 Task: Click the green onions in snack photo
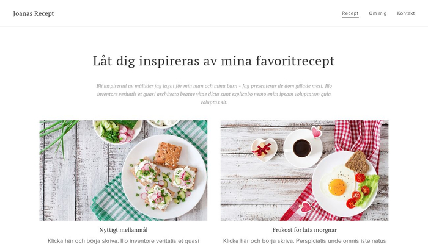pos(59,134)
